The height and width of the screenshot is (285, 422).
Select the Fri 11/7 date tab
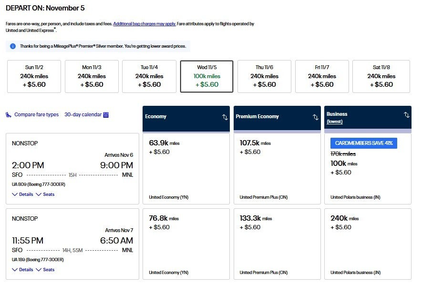322,76
